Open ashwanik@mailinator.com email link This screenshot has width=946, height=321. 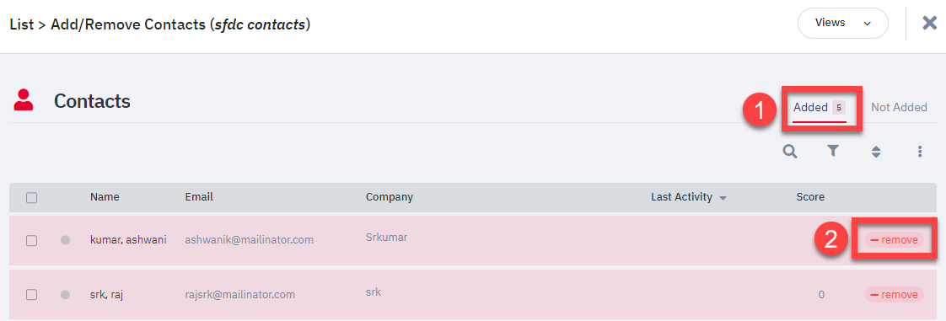coord(250,239)
